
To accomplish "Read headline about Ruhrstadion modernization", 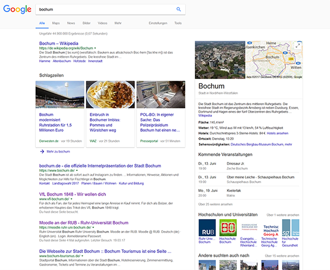I will point(56,122).
